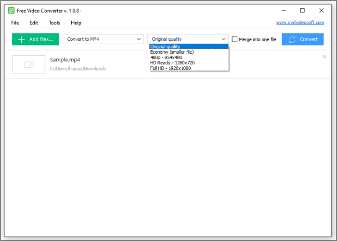Screen dimensions: 337x241
Task: Click the Free Video Converter app icon
Action: [x=11, y=11]
